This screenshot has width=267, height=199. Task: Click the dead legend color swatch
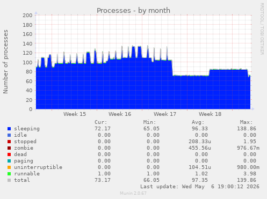coord(9,154)
